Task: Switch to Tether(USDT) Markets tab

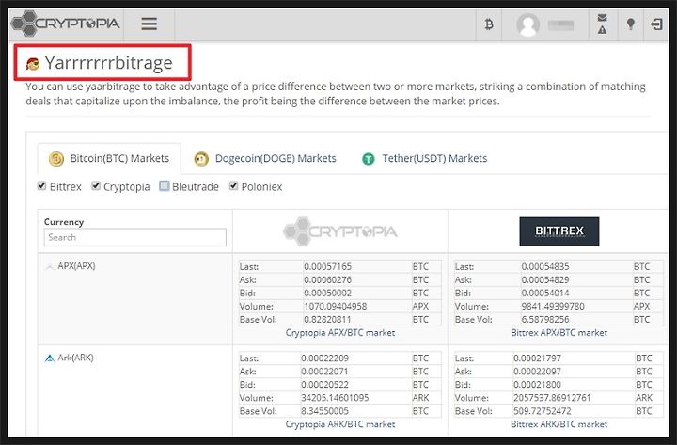Action: point(424,159)
